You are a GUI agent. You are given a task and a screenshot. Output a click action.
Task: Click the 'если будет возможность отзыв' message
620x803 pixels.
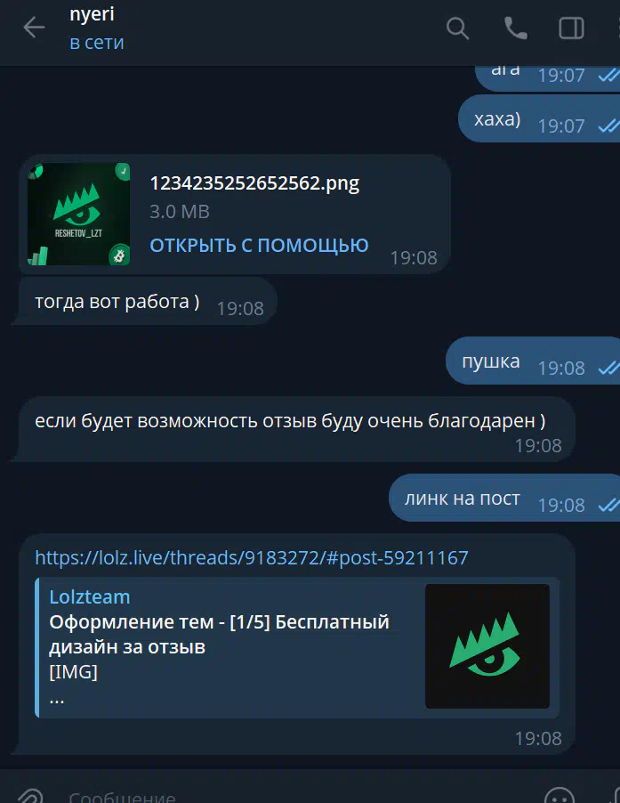point(294,429)
